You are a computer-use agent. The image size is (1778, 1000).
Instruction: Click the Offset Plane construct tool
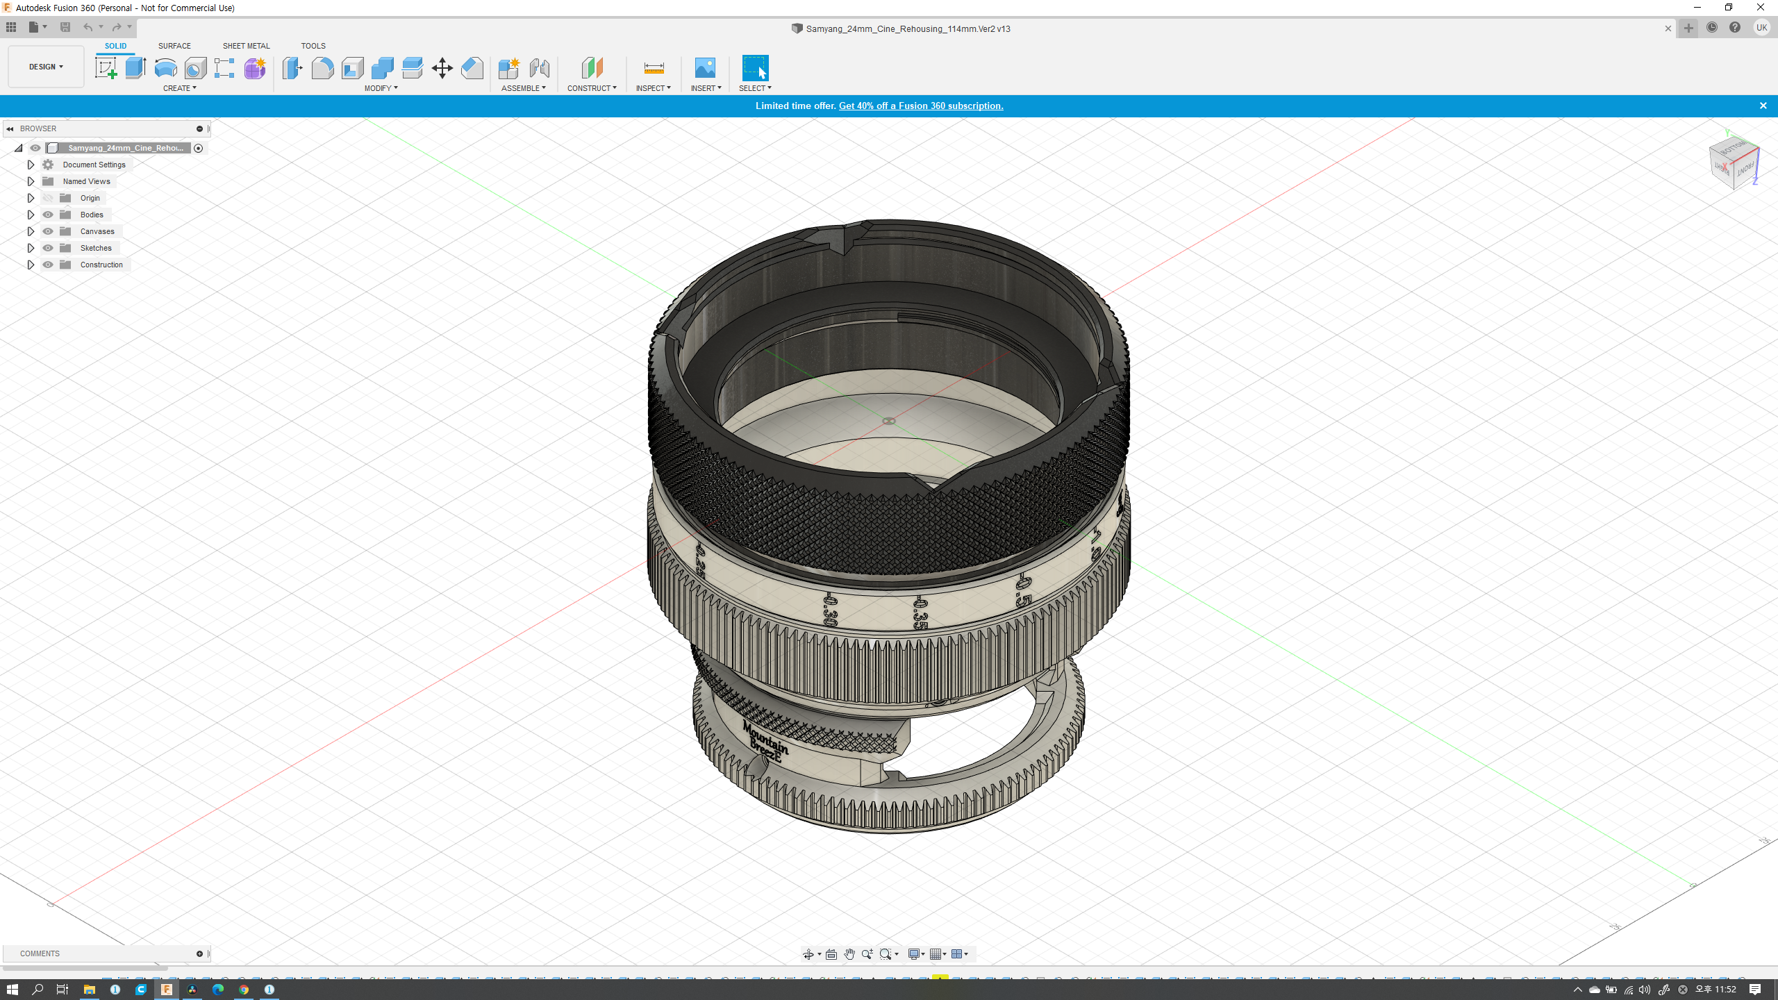[x=592, y=68]
